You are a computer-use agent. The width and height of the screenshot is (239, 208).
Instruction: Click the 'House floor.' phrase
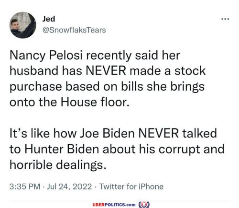(x=95, y=102)
